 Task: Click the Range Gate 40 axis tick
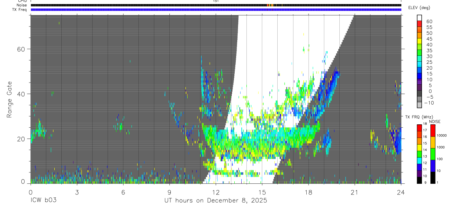pyautogui.click(x=21, y=94)
